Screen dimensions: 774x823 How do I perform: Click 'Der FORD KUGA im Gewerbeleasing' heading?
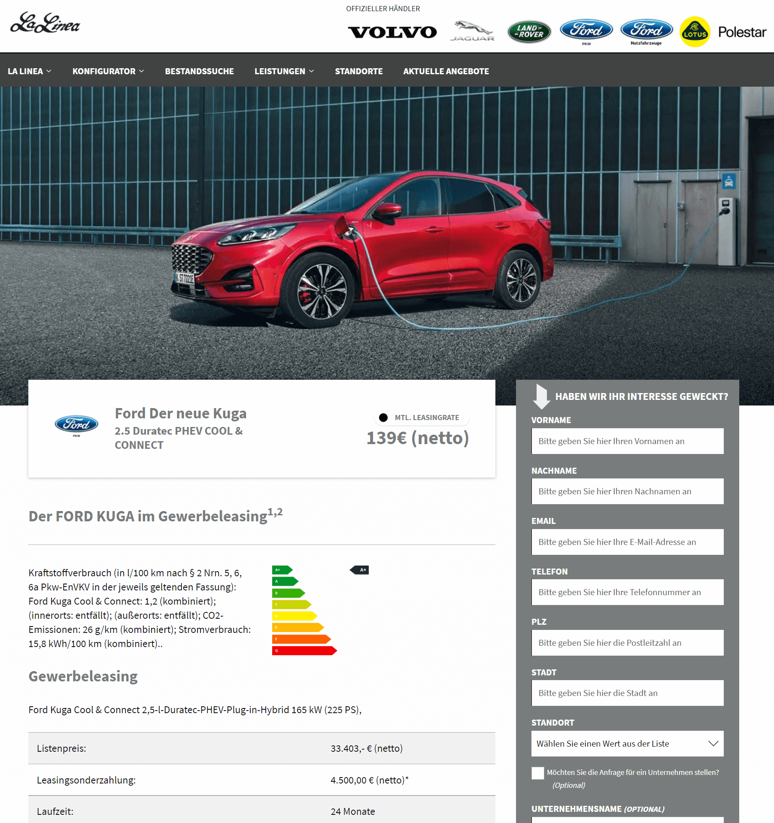tap(155, 515)
